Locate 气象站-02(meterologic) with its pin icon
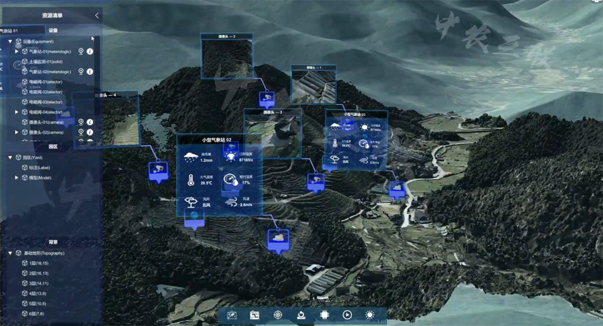 pos(81,72)
